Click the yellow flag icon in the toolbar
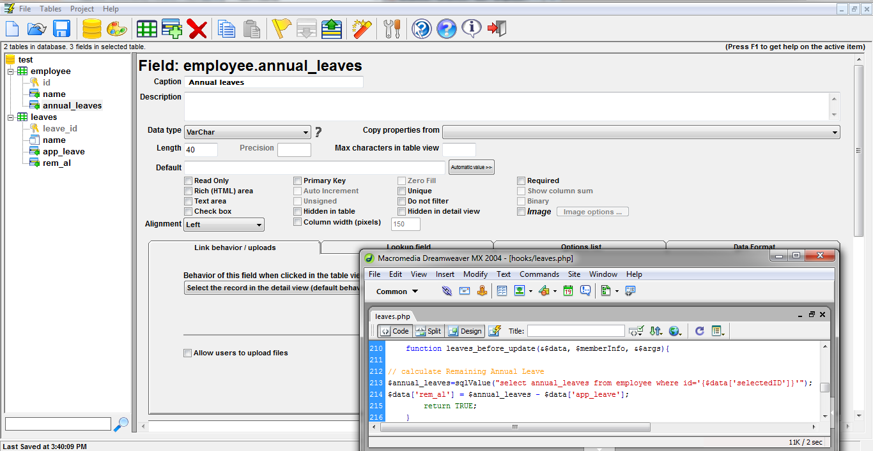 coord(281,29)
